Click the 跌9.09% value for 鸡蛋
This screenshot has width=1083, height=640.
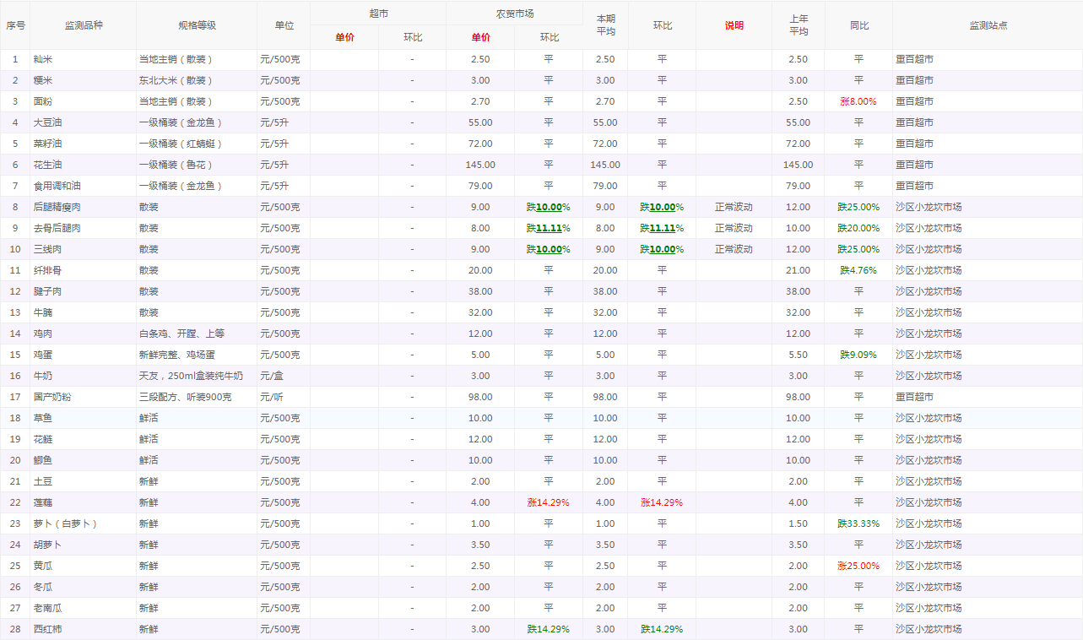coord(858,355)
